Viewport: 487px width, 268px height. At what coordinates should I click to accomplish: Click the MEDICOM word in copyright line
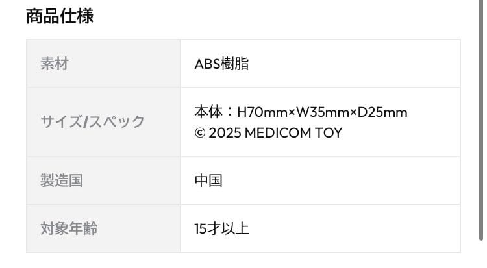coord(278,133)
